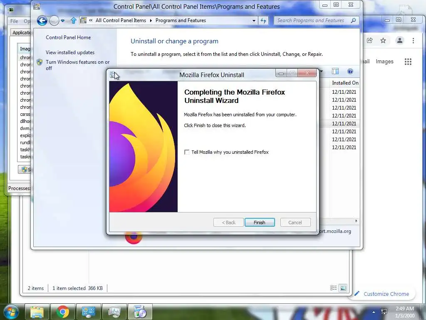Select the csrss process in Task Manager
426x320 pixels.
(x=25, y=114)
